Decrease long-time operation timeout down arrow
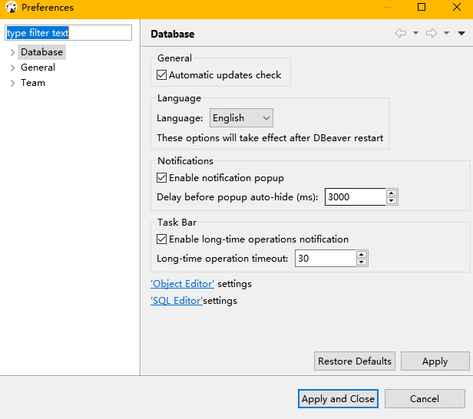This screenshot has width=473, height=419. pos(362,262)
